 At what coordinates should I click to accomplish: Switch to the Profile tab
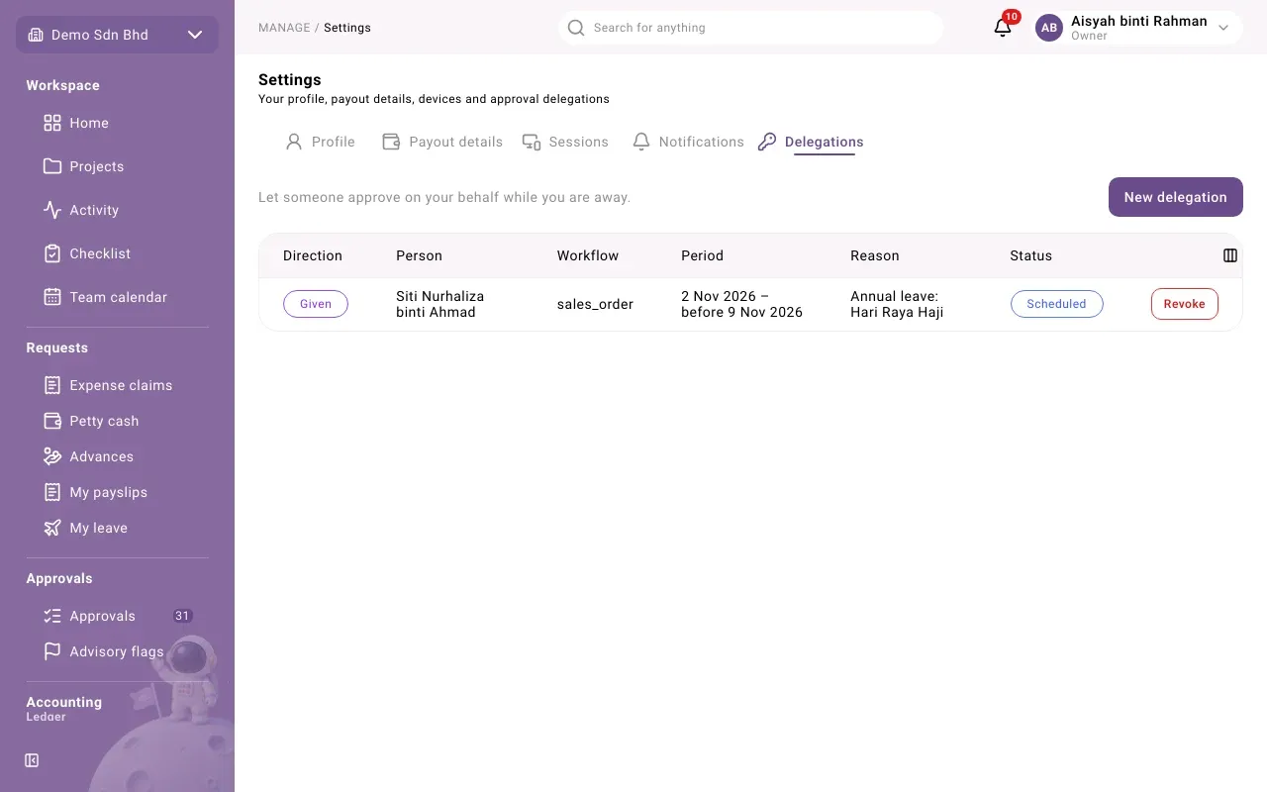320,142
